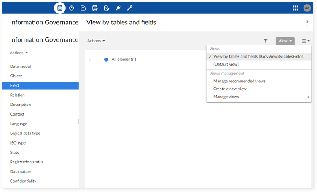Open the main panel Actions dropdown
This screenshot has height=192, width=317.
[96, 41]
